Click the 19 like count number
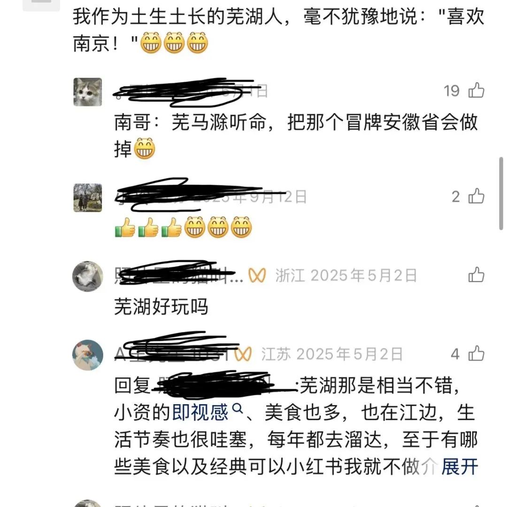 pos(452,91)
